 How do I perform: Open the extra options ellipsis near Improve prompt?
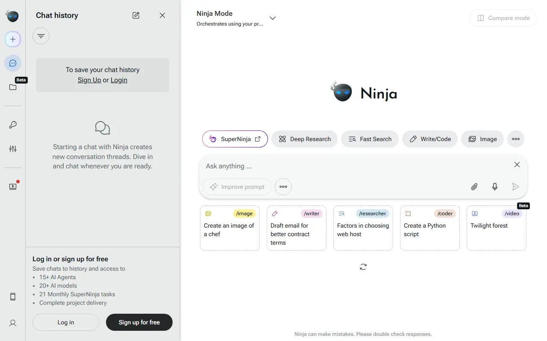[283, 187]
